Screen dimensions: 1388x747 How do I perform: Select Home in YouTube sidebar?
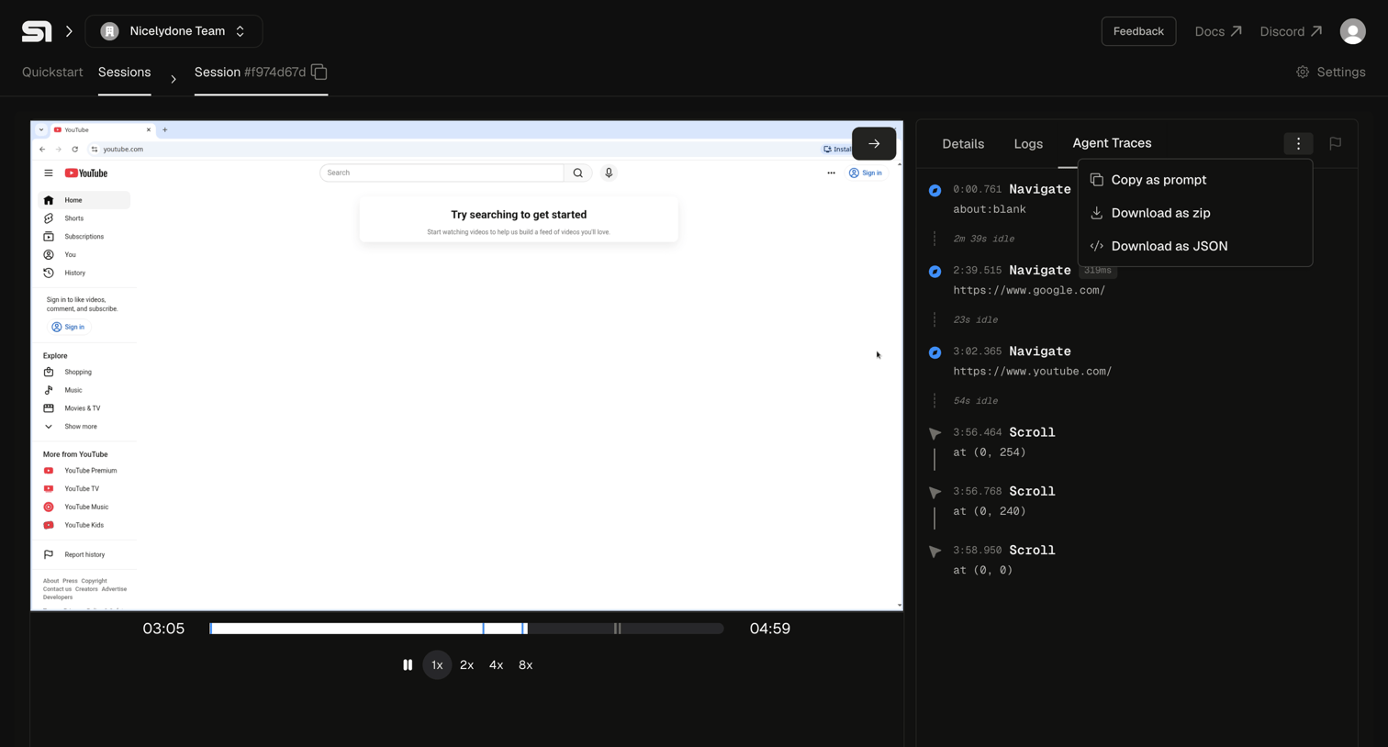pos(84,200)
